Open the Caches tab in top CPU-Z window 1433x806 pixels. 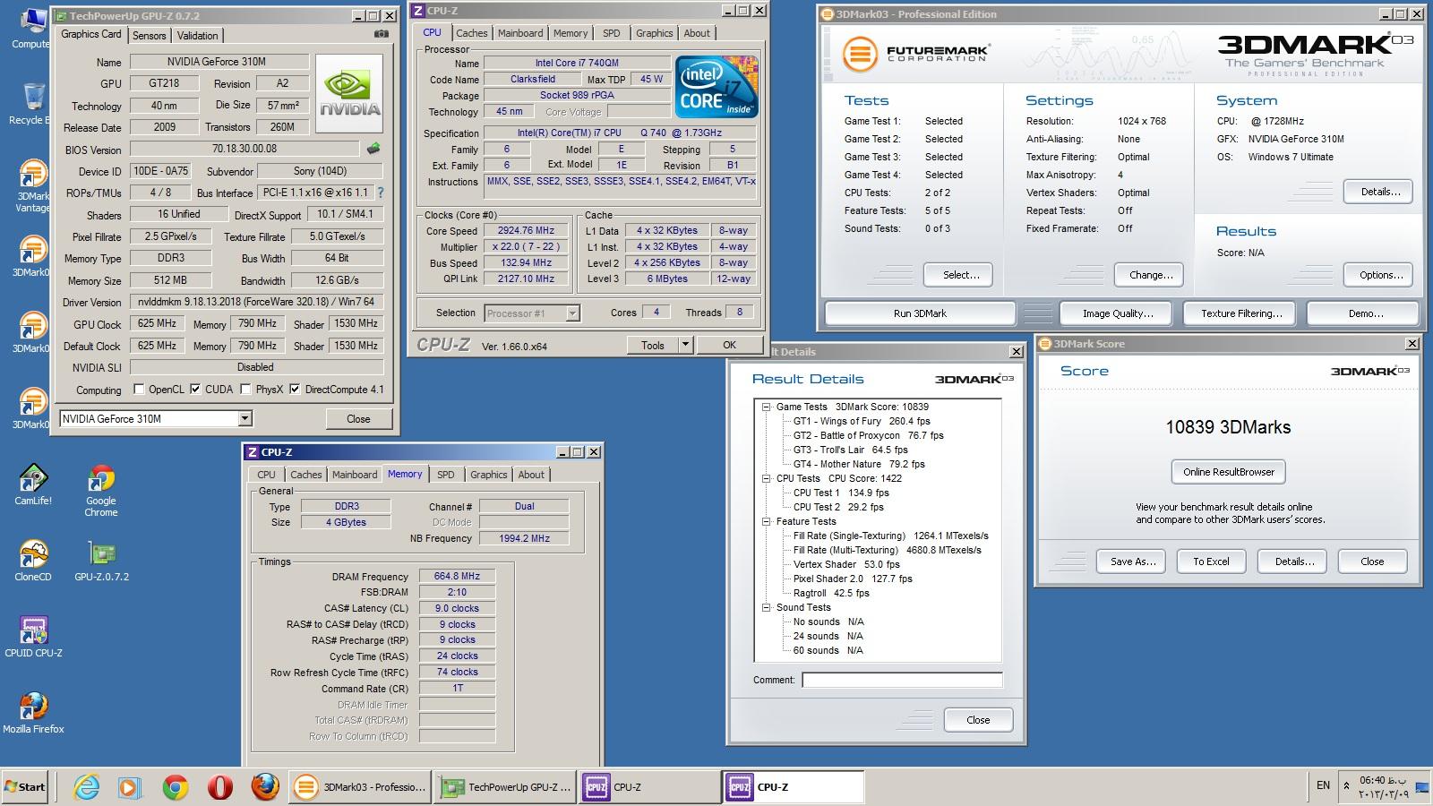coord(472,33)
